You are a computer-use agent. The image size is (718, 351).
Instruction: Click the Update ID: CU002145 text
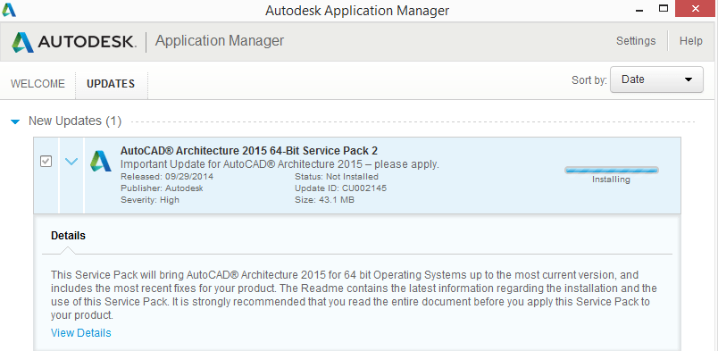[340, 188]
